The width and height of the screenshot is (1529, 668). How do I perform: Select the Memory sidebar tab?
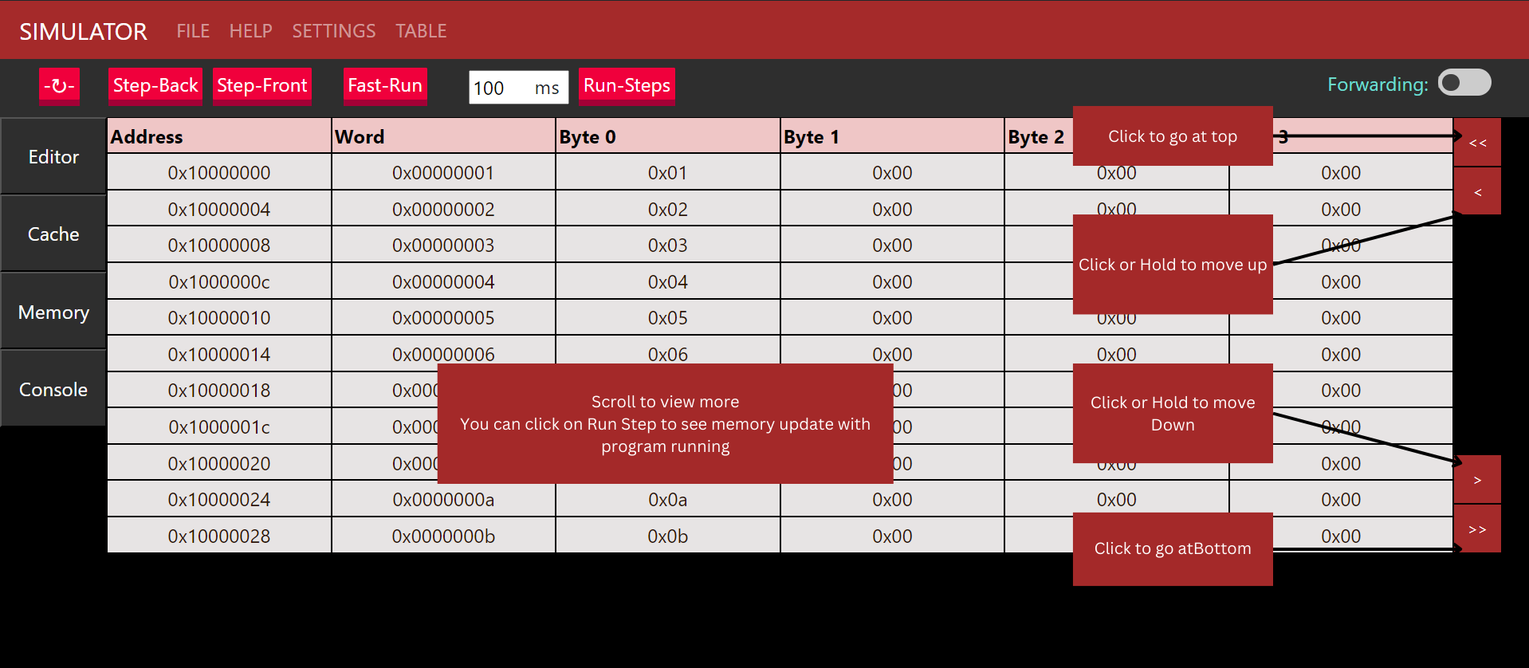point(53,312)
